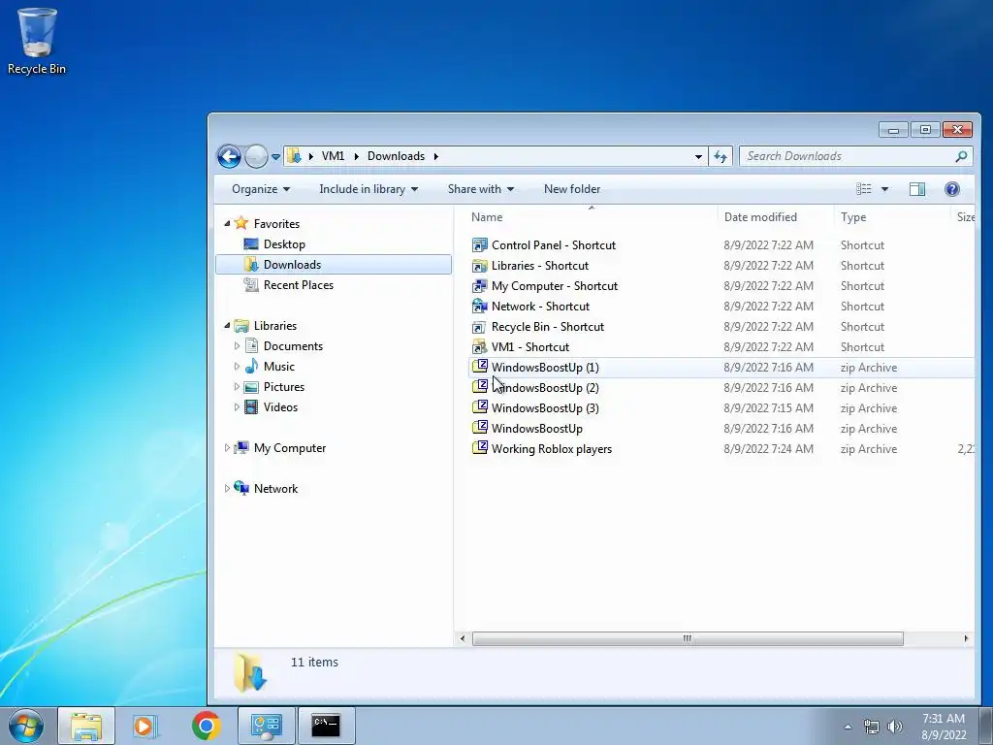Open the Share with menu
The width and height of the screenshot is (993, 745).
click(480, 189)
